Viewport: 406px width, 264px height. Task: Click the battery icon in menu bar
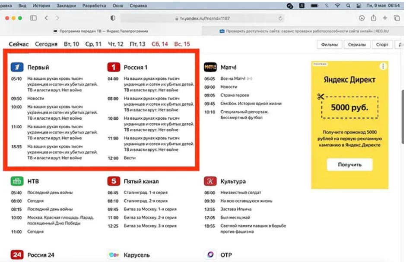point(314,6)
